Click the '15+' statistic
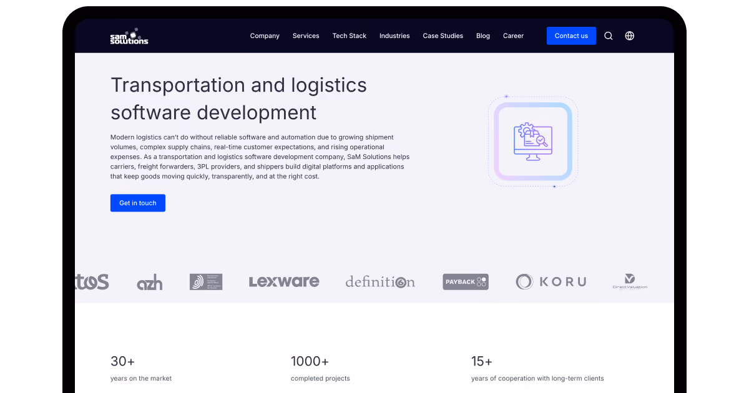 [x=482, y=361]
